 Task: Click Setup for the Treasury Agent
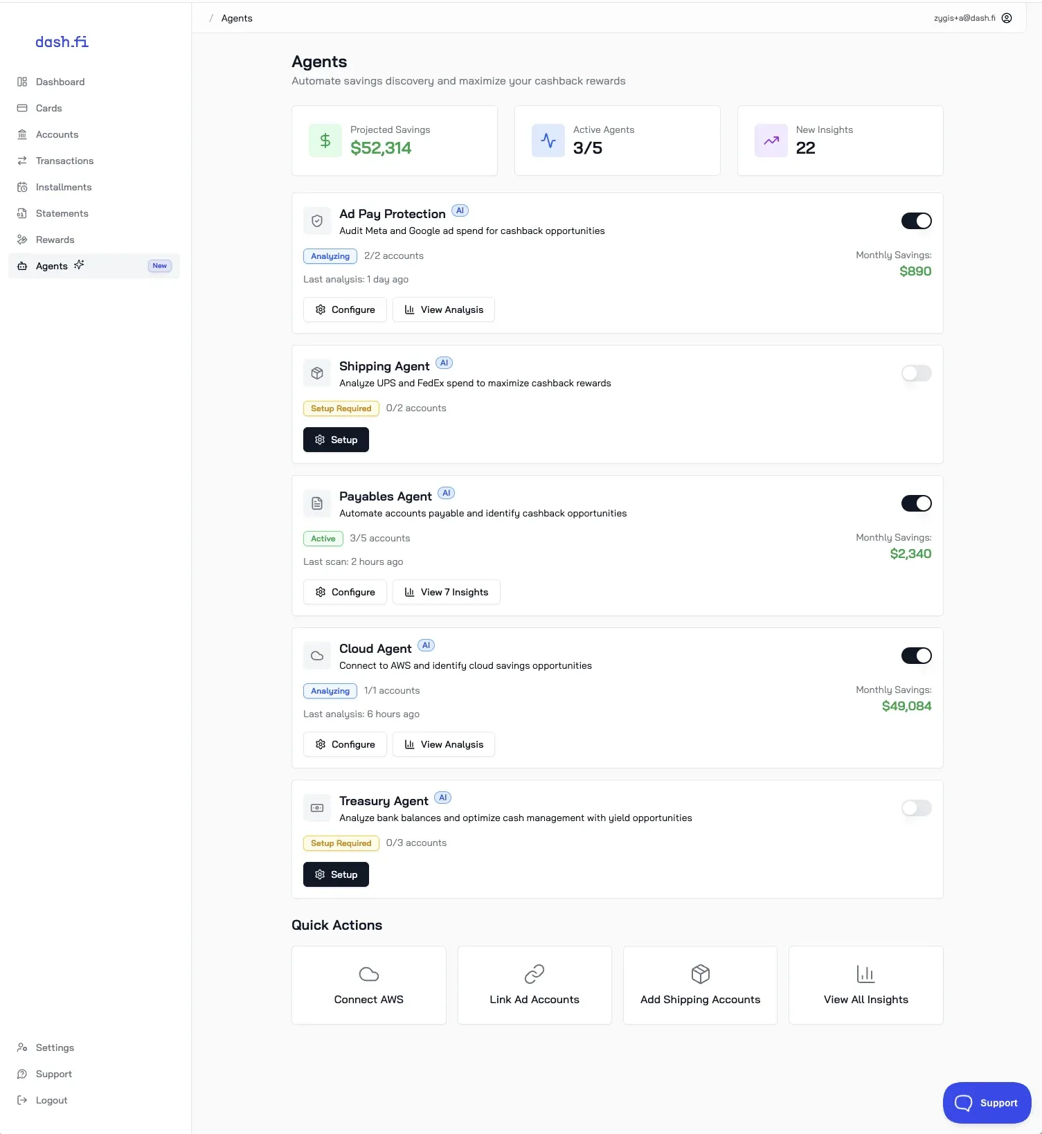336,874
